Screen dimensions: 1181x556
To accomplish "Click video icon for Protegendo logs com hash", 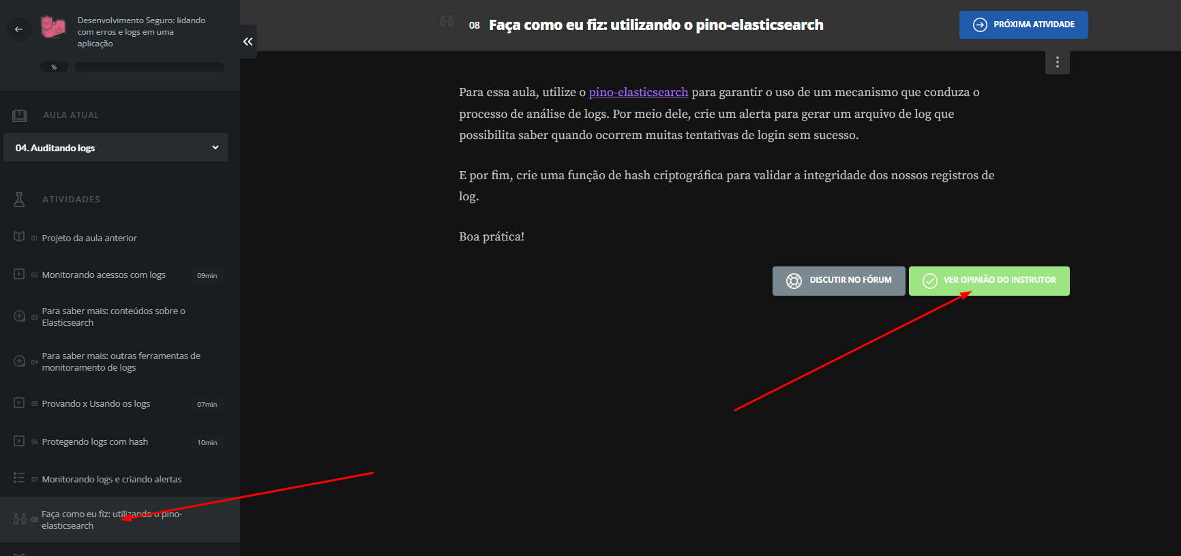I will (19, 441).
